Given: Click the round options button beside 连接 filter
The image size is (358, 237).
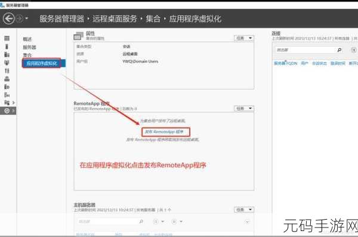Looking at the screenshot, I should click(x=353, y=50).
